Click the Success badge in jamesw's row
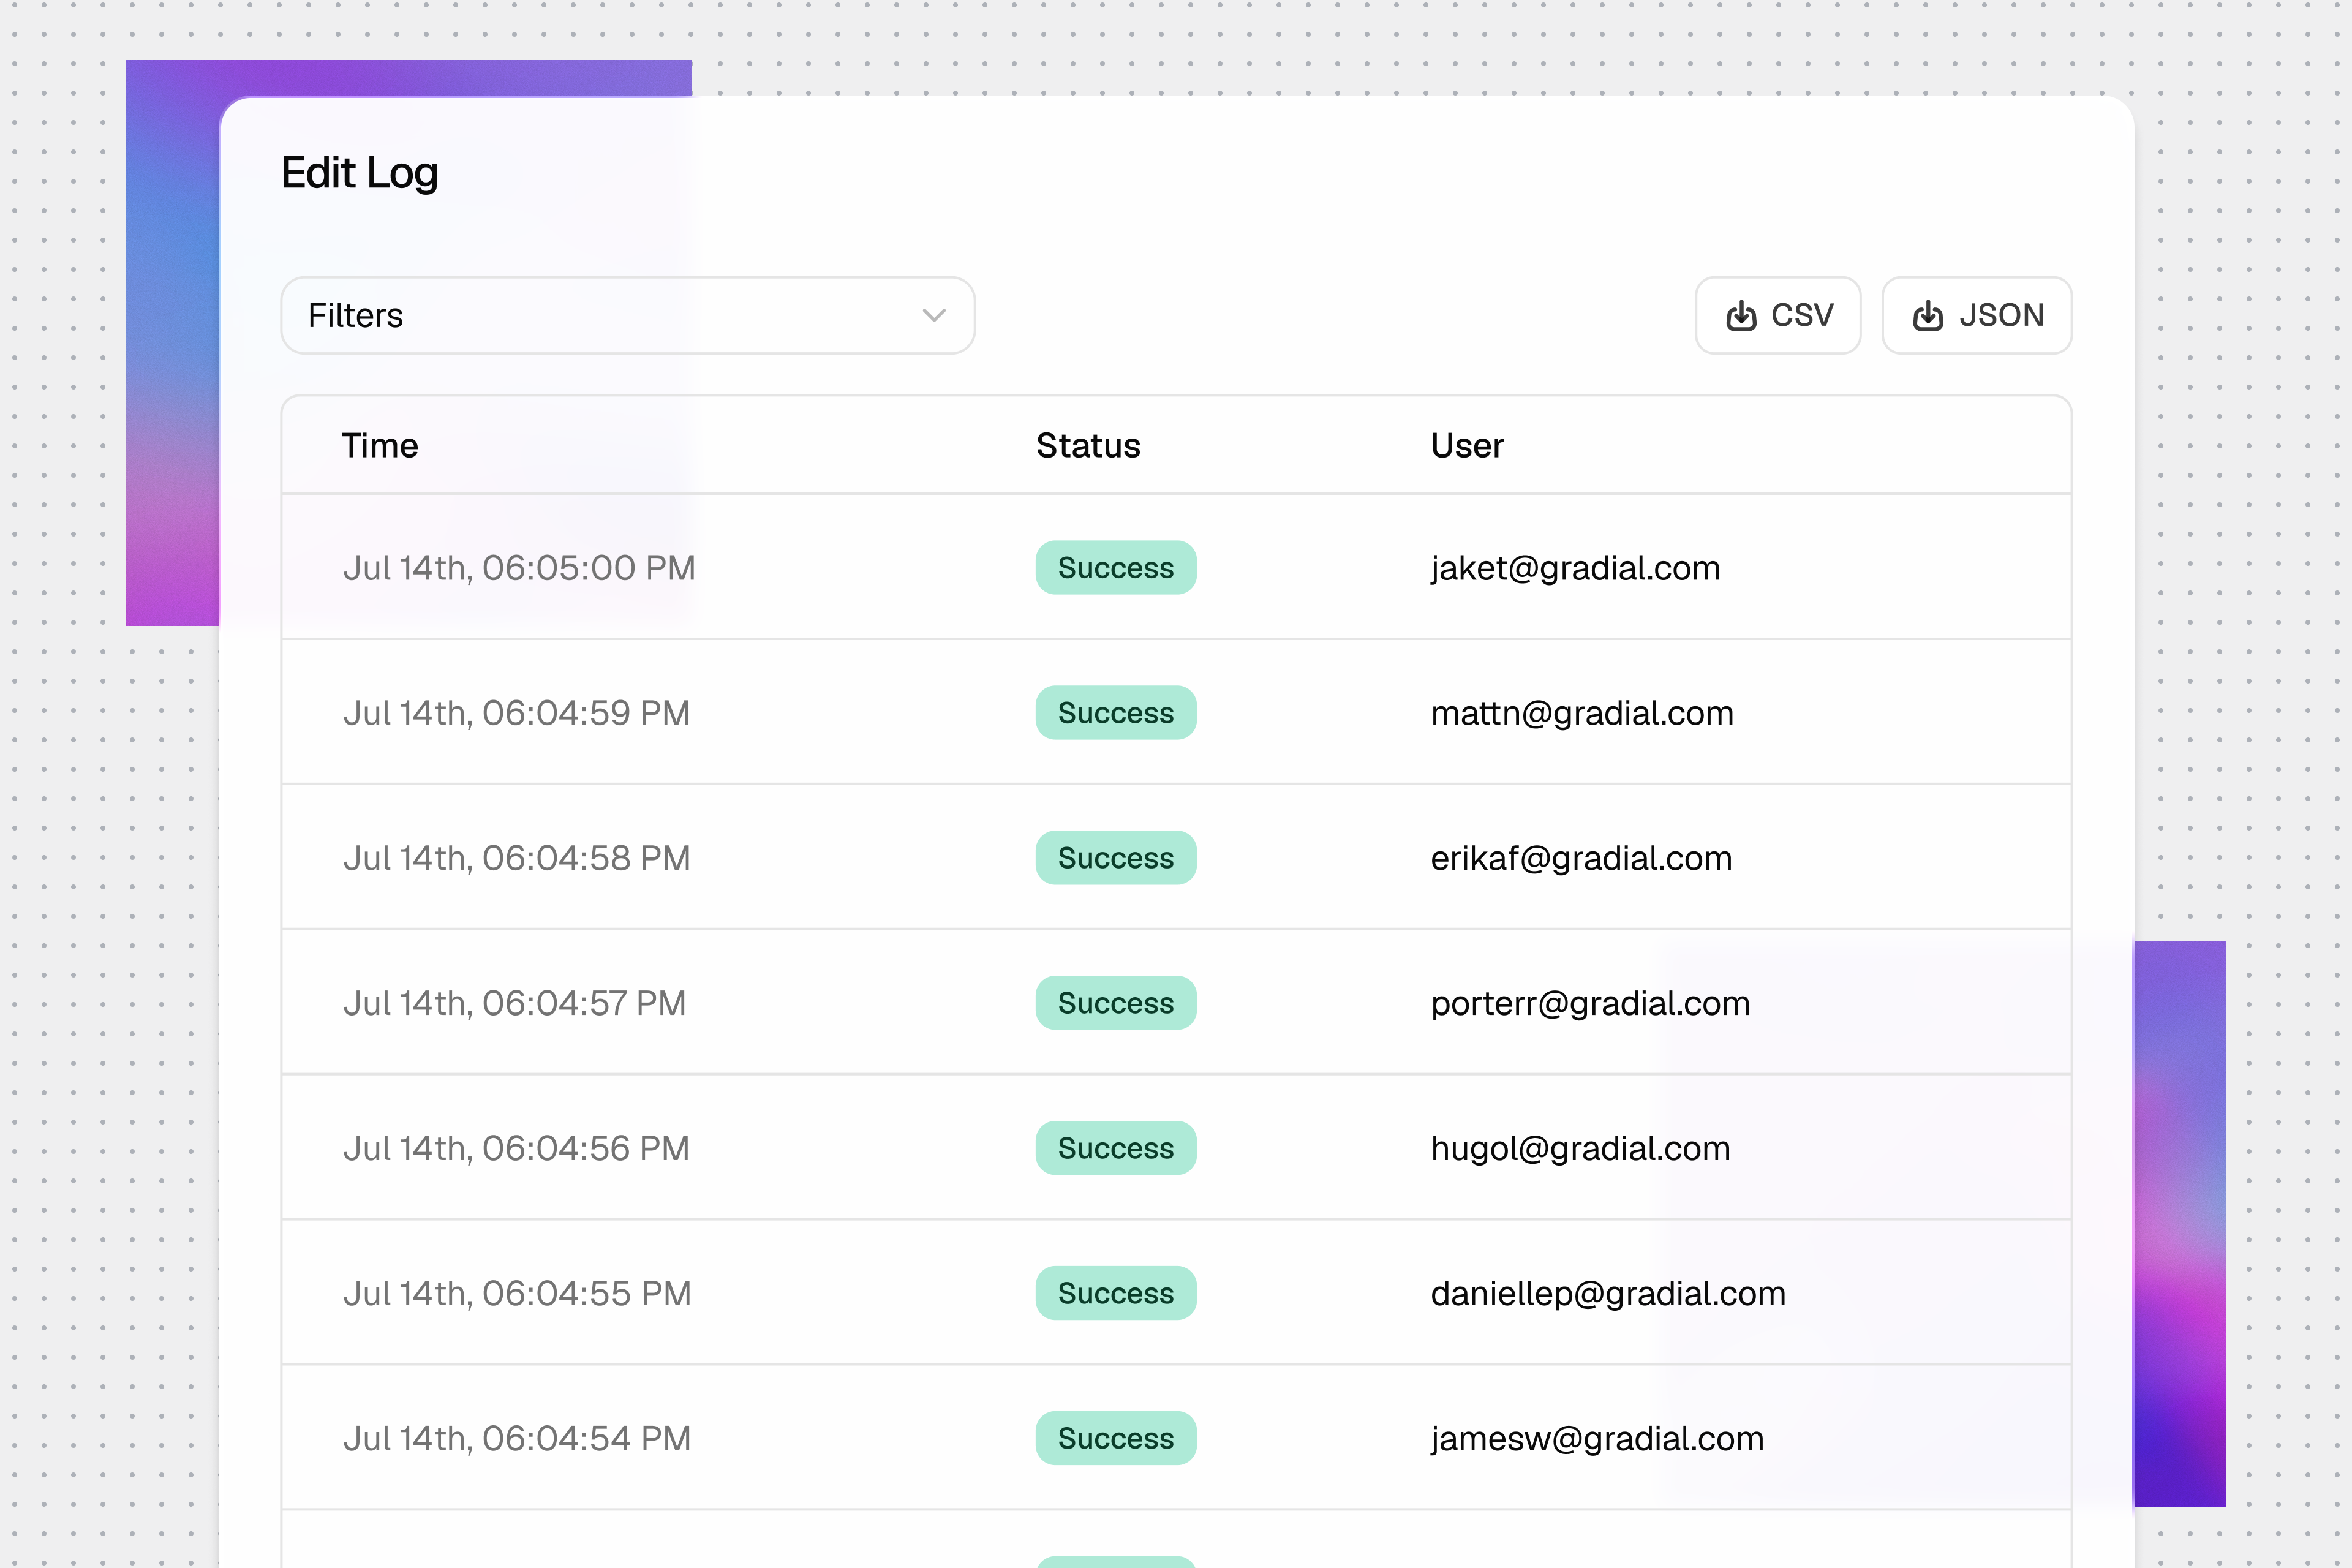 point(1116,1438)
